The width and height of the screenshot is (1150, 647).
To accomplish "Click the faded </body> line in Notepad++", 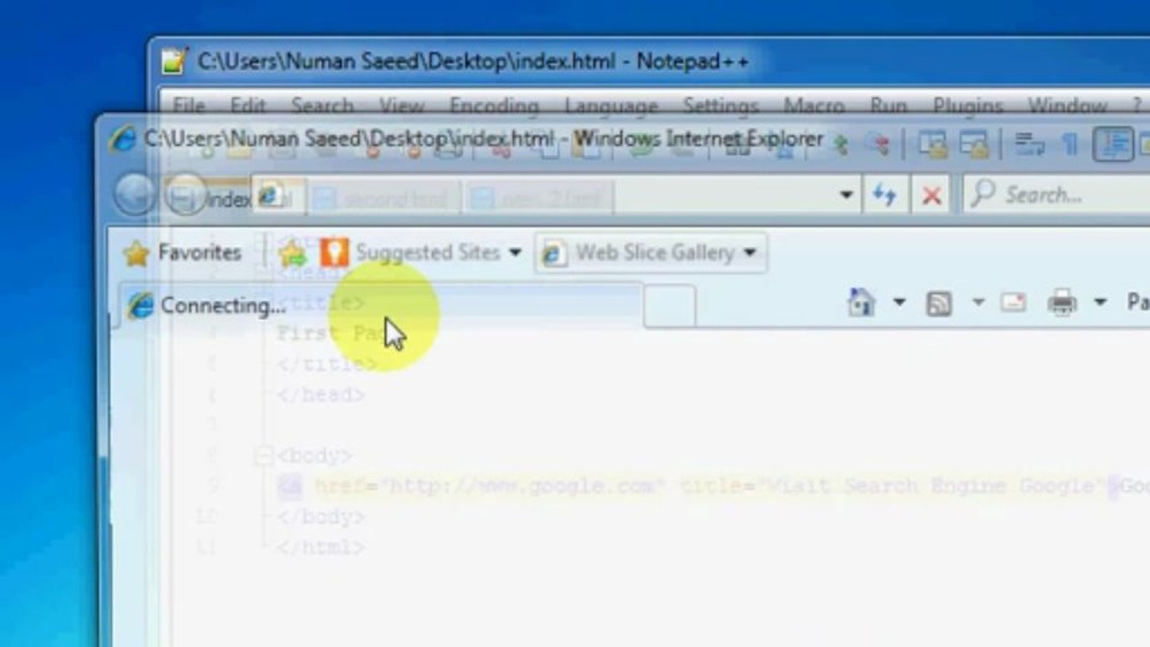I will point(321,516).
